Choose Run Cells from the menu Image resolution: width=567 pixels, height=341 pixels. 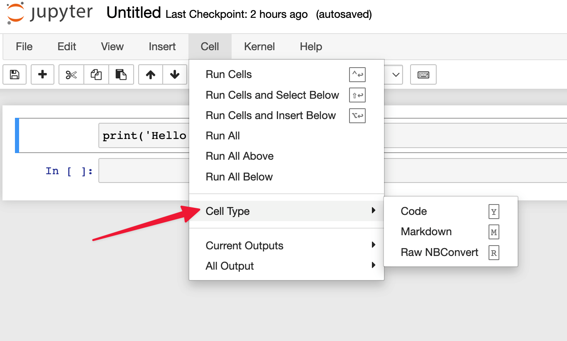[286, 74]
